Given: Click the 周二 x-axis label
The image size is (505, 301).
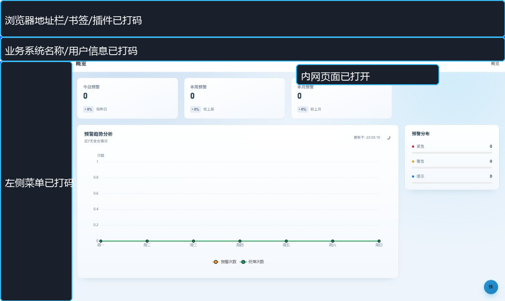Looking at the screenshot, I should point(147,245).
